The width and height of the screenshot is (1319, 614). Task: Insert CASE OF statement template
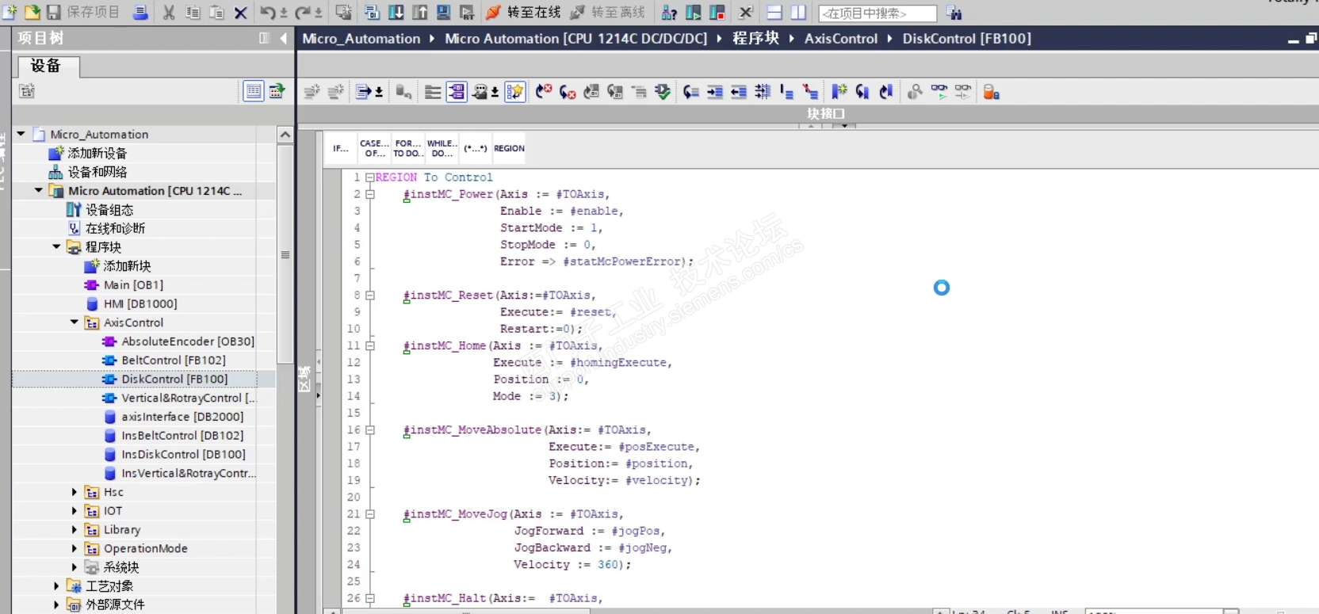click(x=374, y=148)
